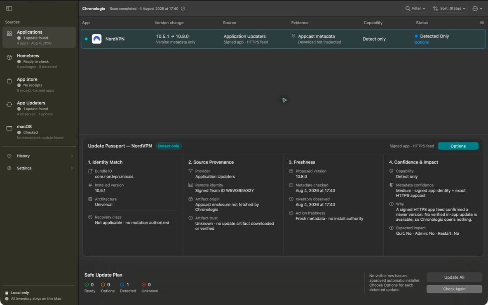Click Update All button
This screenshot has width=488, height=305.
point(454,277)
